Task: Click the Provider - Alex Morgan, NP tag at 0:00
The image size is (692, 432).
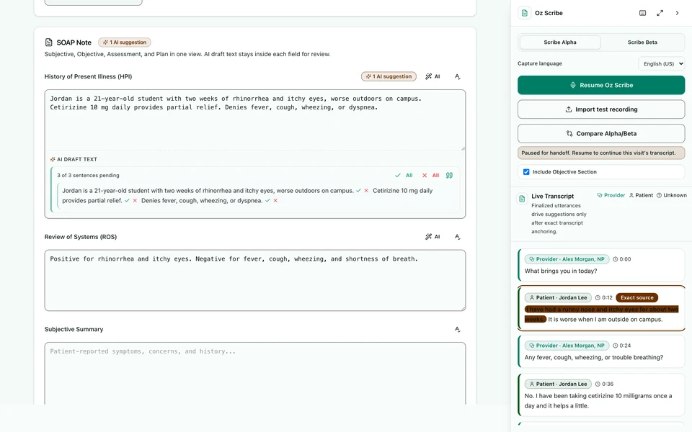Action: [x=567, y=259]
